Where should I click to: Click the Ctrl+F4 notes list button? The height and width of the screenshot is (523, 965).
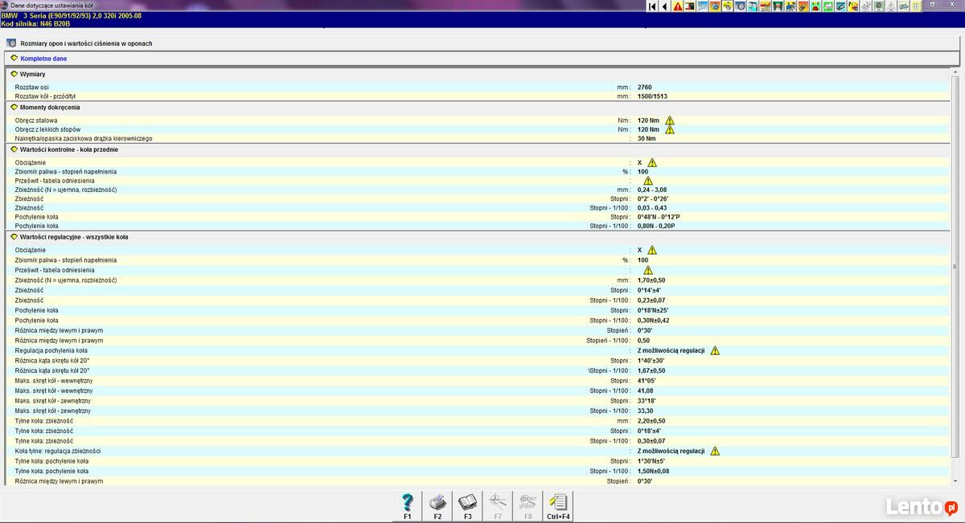(558, 505)
